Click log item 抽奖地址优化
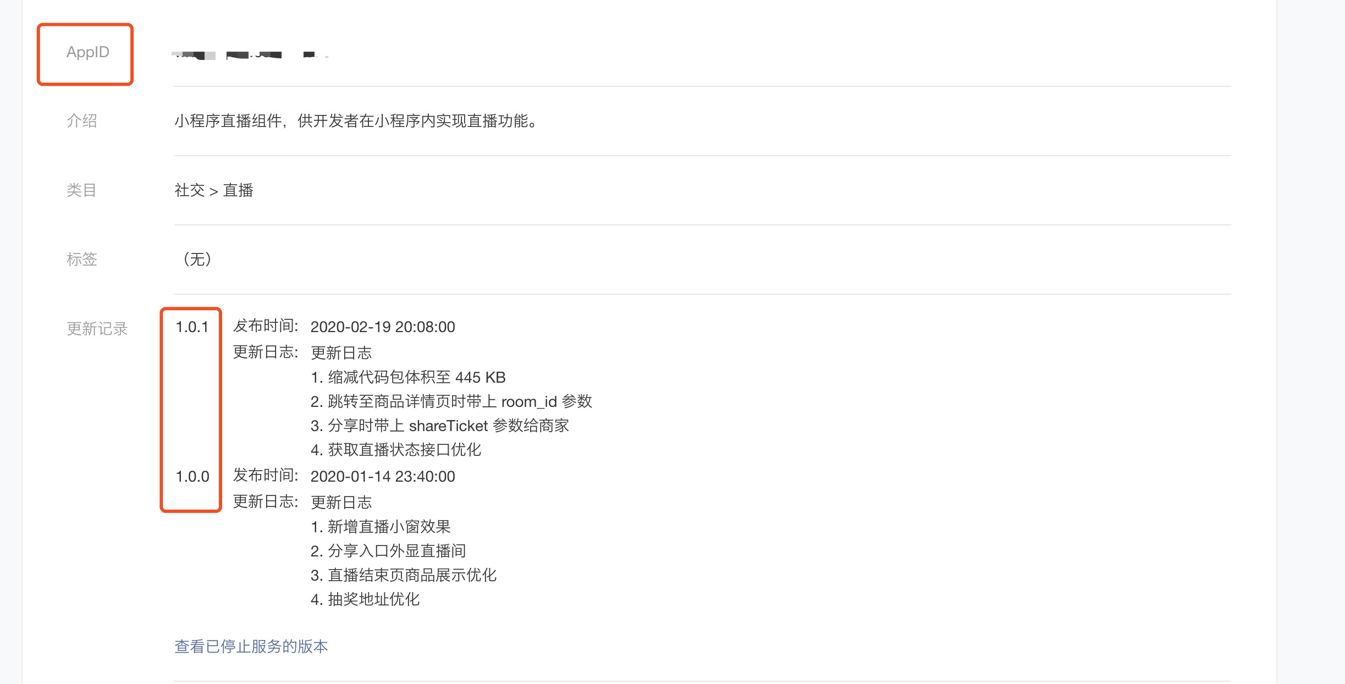1345x684 pixels. (365, 599)
